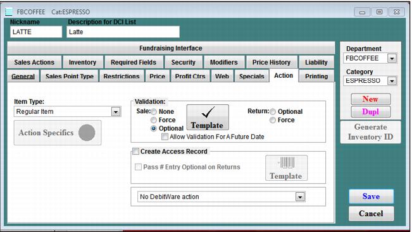Open the Security tab
Screen dimensions: 412x232
(184, 63)
